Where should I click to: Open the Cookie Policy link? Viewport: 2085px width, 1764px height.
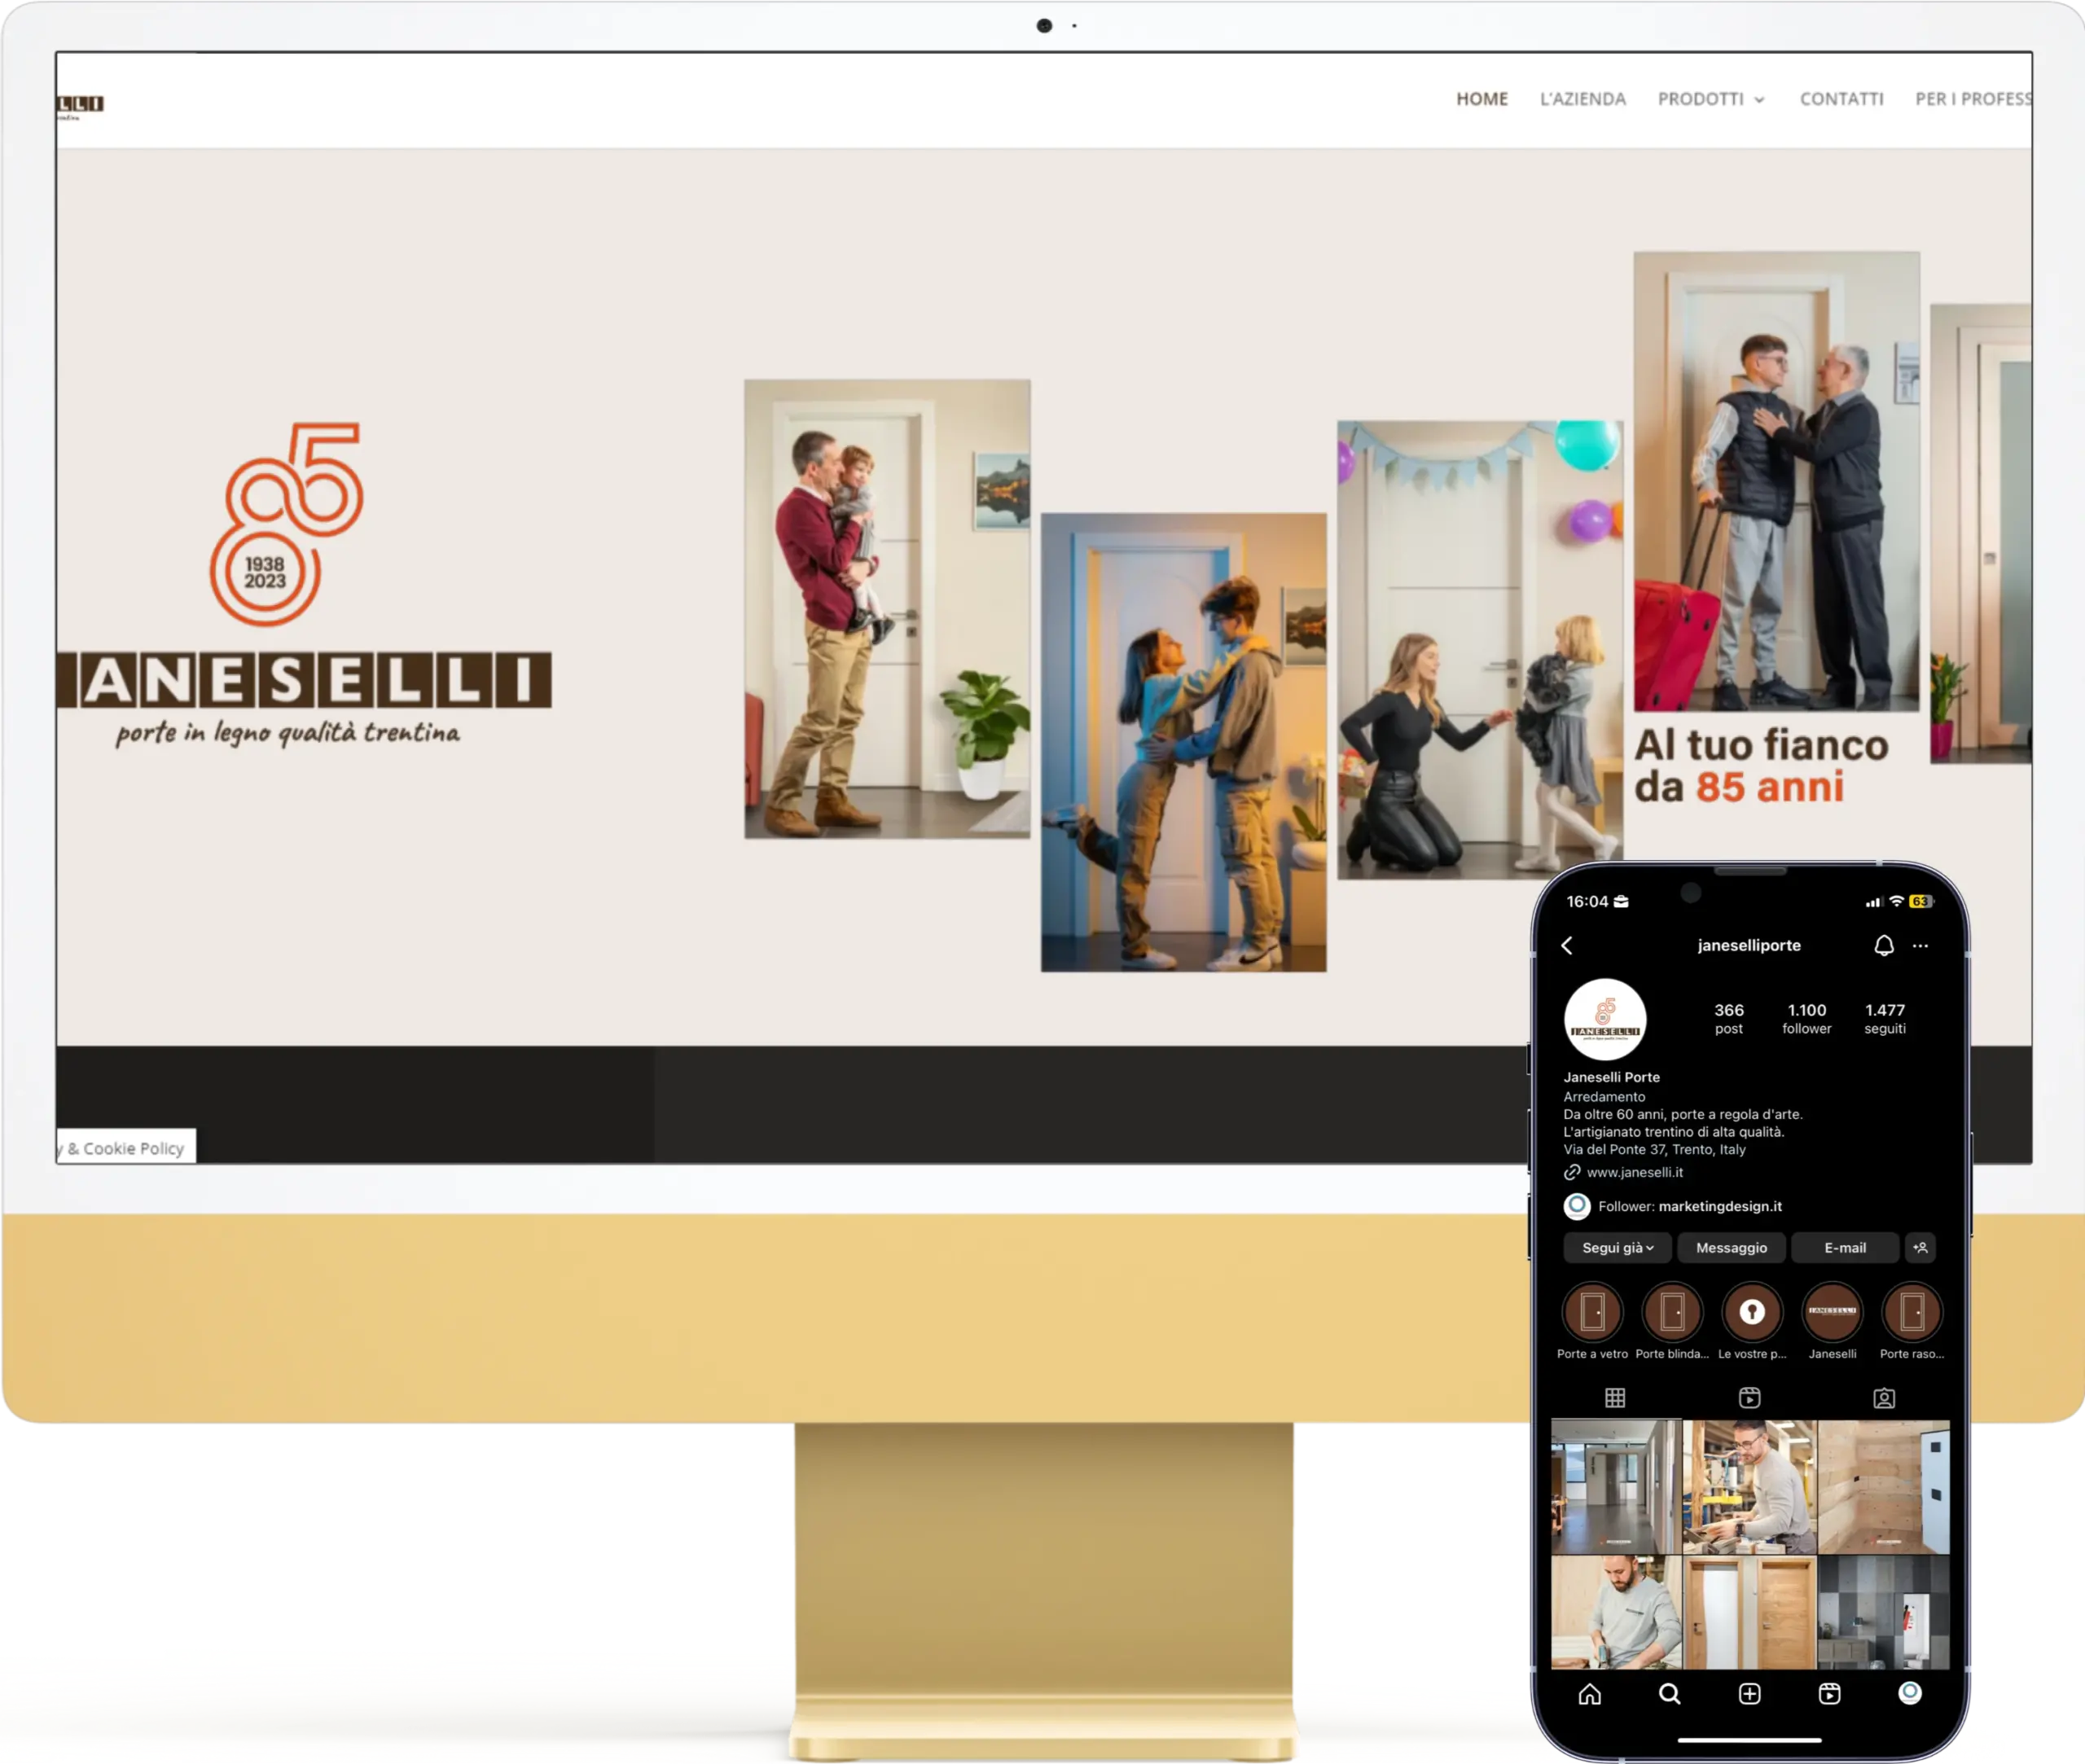(x=126, y=1147)
